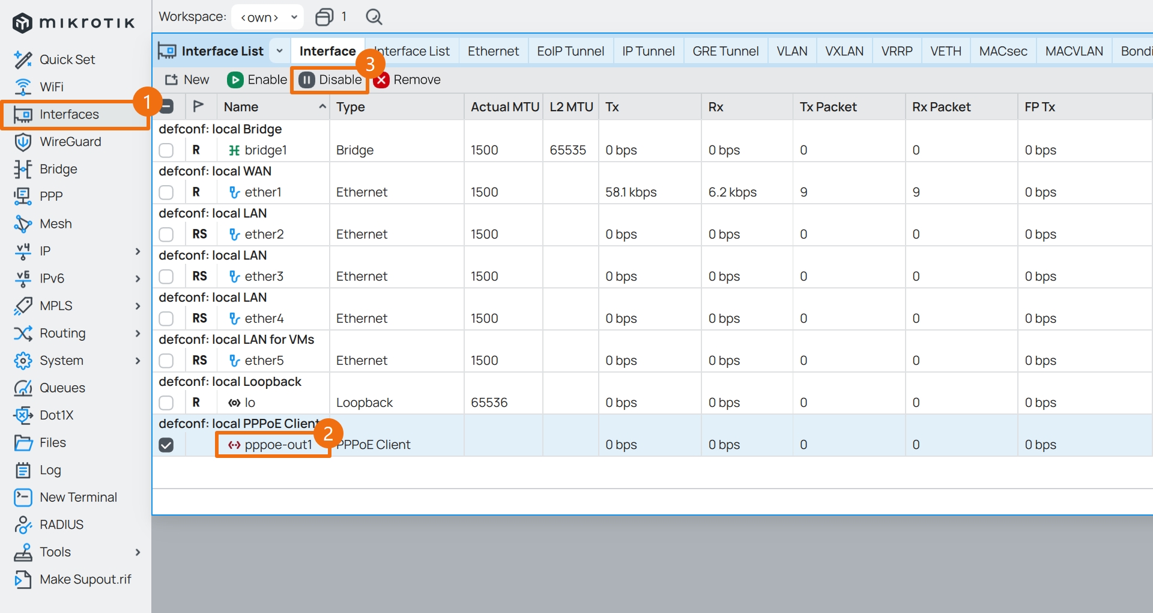Open the windows count icon in top bar
Image resolution: width=1153 pixels, height=613 pixels.
click(x=324, y=17)
